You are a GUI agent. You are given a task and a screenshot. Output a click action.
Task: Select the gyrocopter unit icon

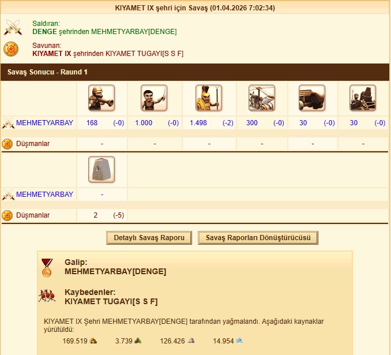click(262, 98)
